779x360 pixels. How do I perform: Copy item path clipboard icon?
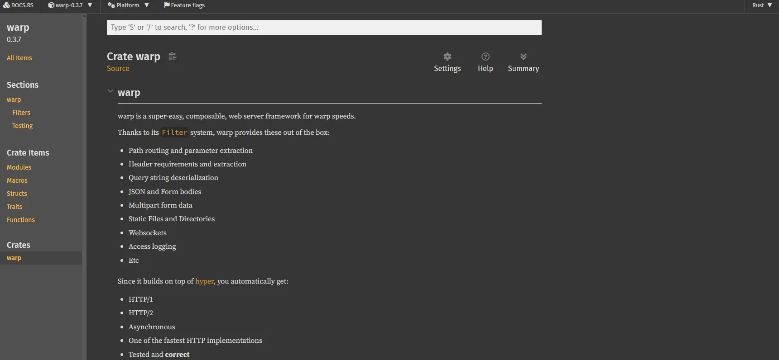click(x=172, y=57)
